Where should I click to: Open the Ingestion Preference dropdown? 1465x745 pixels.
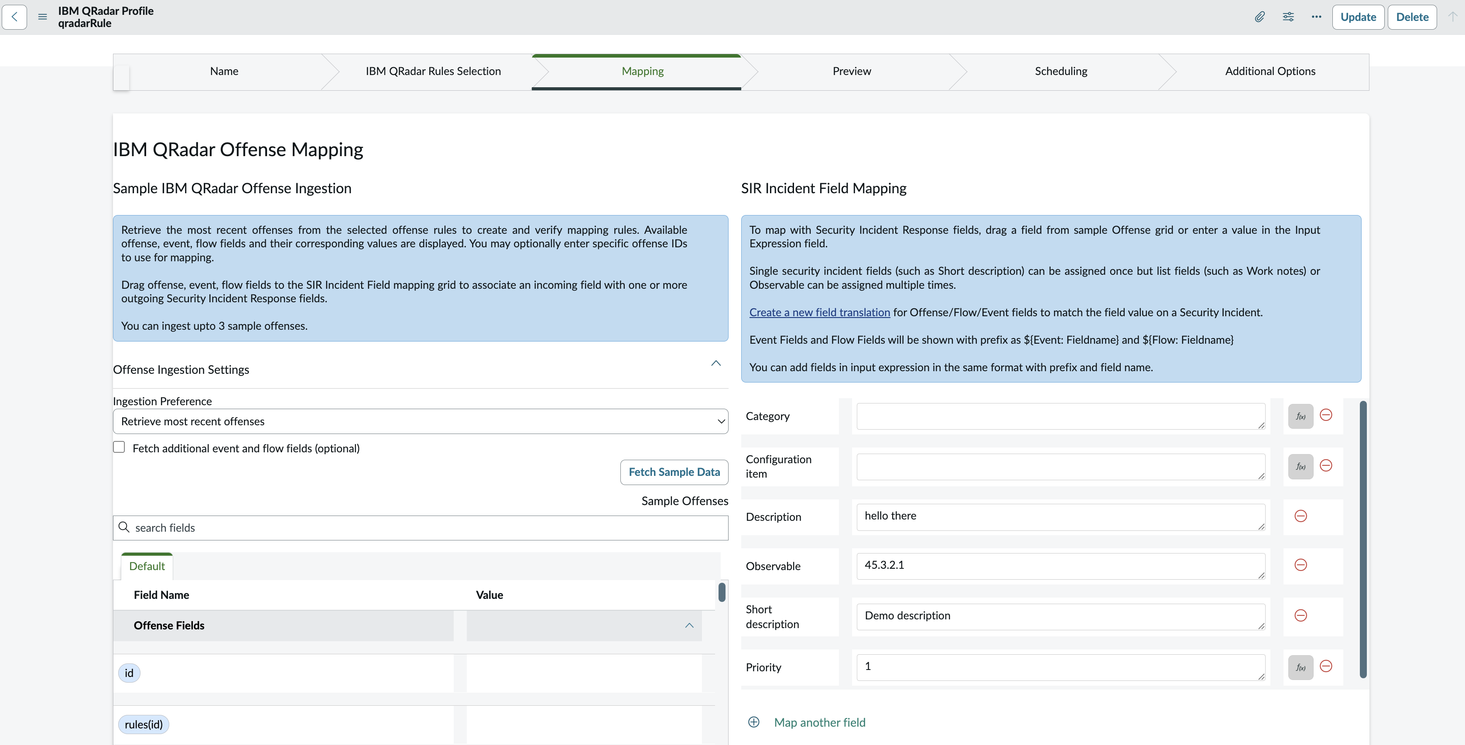420,421
